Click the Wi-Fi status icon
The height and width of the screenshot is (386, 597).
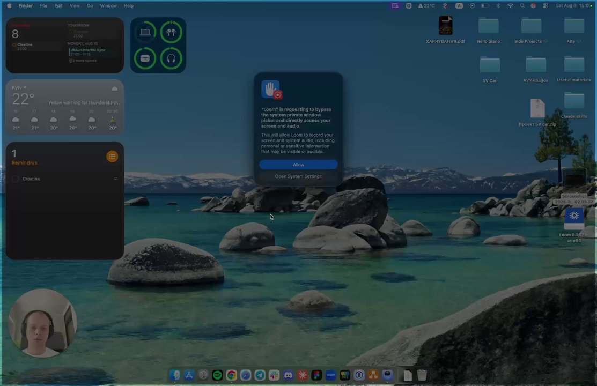point(510,6)
